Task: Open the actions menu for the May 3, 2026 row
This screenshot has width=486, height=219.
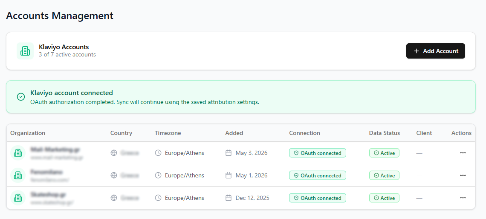Action: pyautogui.click(x=463, y=153)
